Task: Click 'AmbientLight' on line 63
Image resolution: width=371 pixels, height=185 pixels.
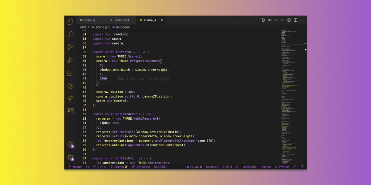Action: (x=158, y=163)
